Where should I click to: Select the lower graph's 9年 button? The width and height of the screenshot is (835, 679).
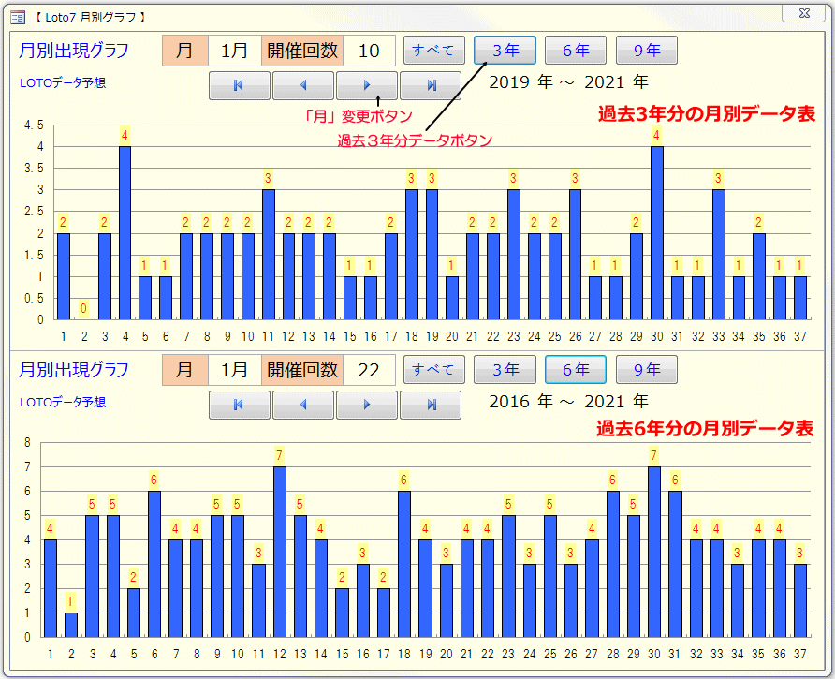point(647,369)
